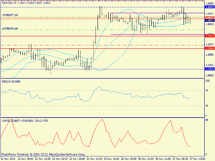Click the 1.5975 price scale value

pyautogui.click(x=210, y=45)
